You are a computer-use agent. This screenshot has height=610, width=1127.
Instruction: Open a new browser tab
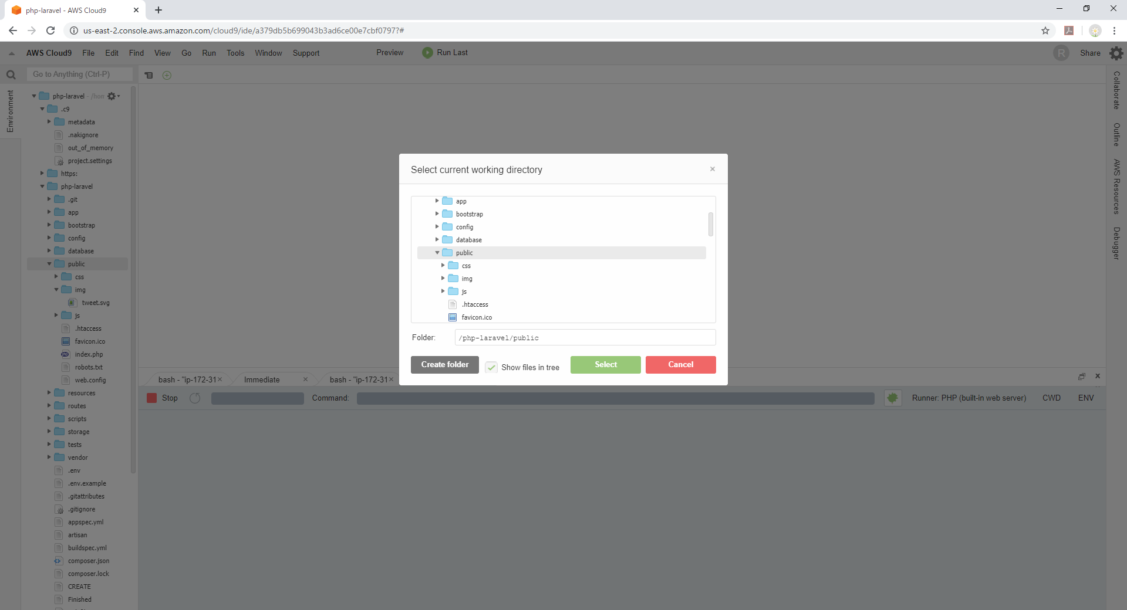click(158, 10)
